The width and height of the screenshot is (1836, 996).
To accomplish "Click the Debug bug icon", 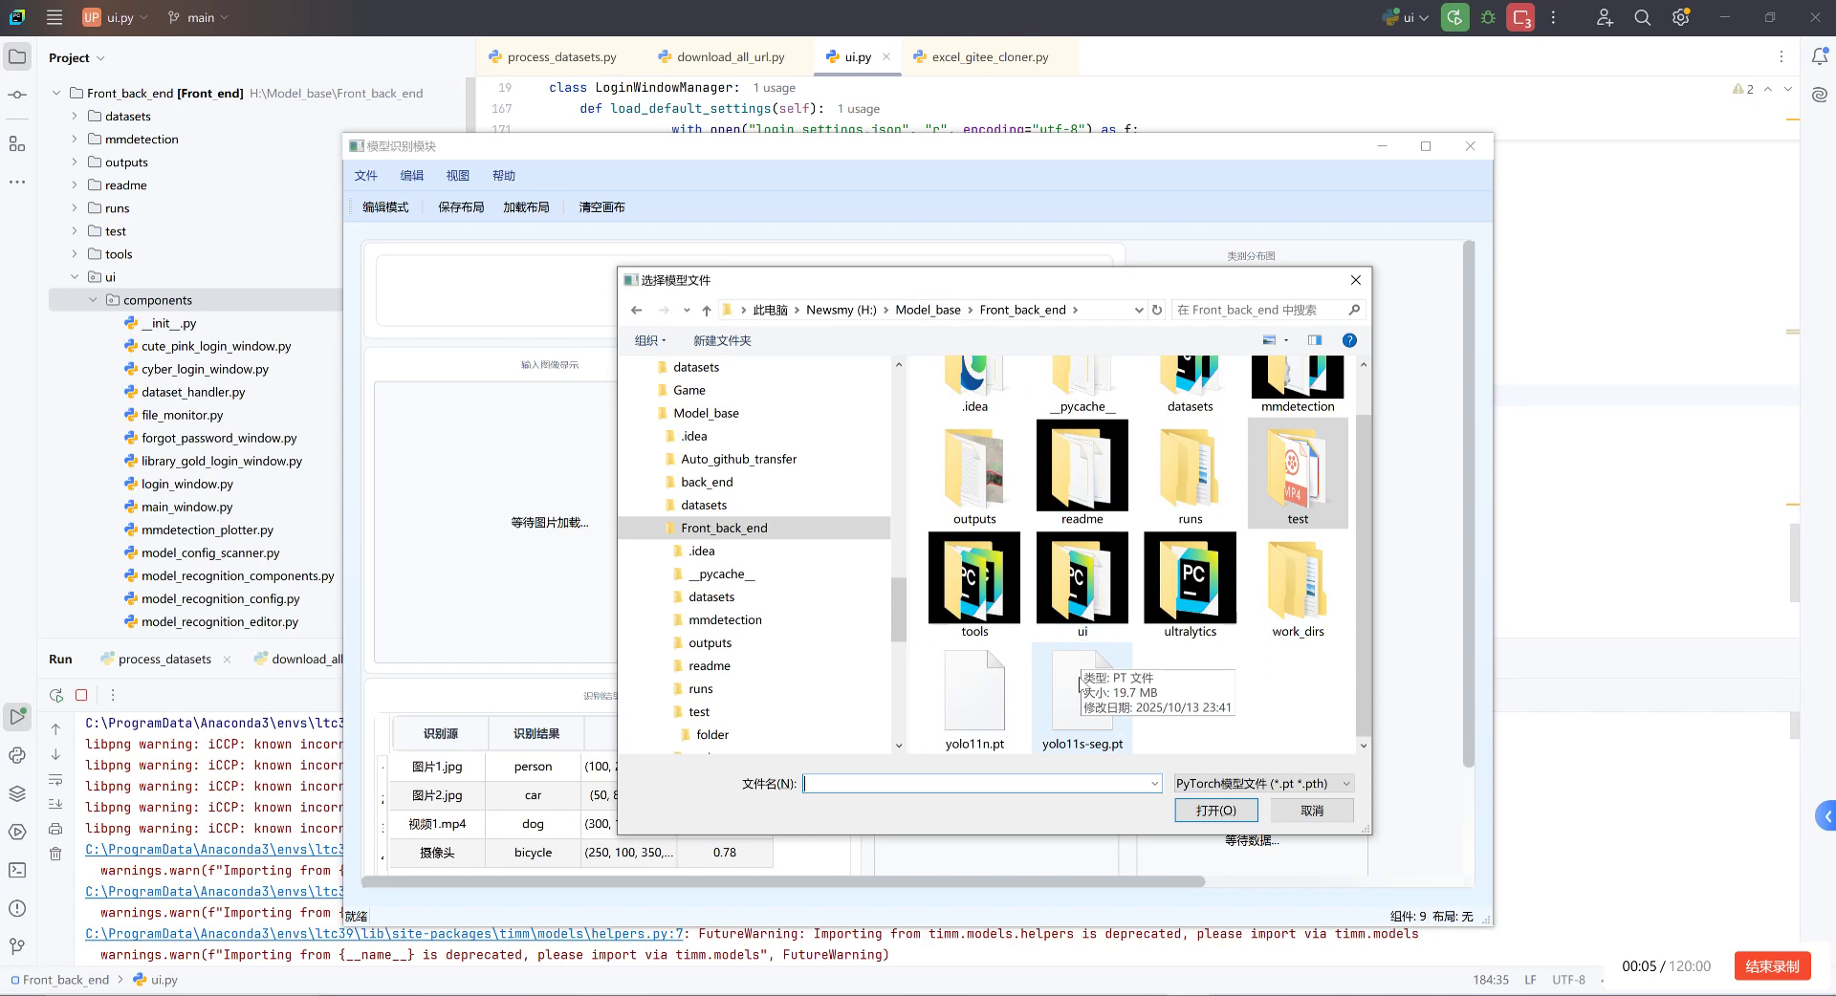I will [1488, 17].
